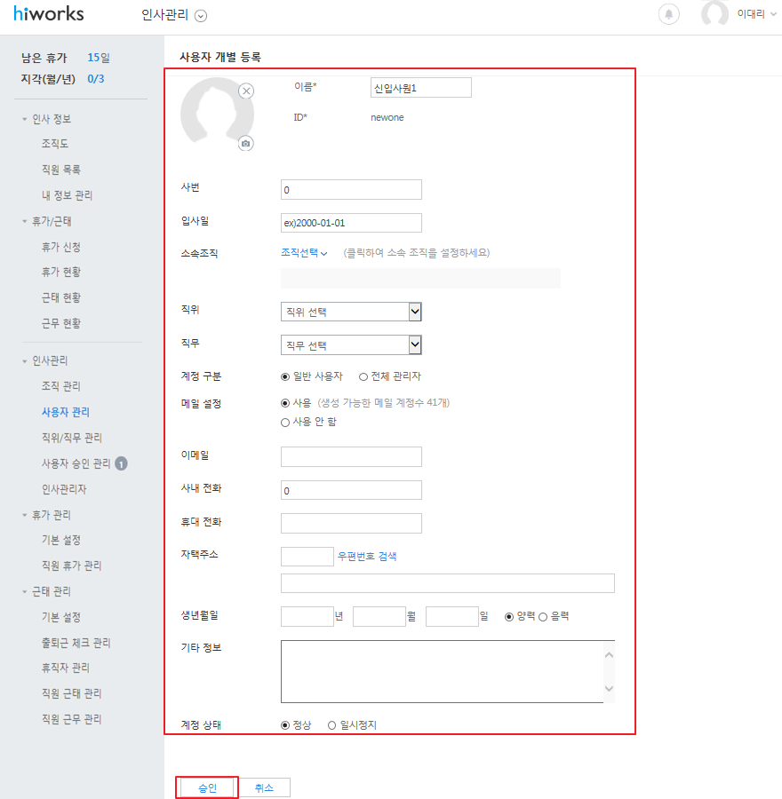The image size is (782, 799).
Task: Collapse the 휴가 관리 section
Action: click(25, 515)
